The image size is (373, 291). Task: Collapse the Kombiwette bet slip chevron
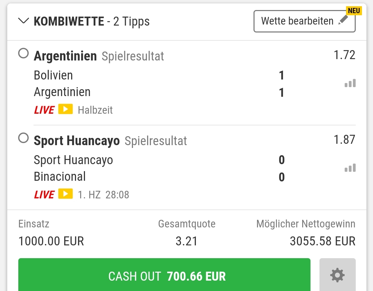(23, 21)
